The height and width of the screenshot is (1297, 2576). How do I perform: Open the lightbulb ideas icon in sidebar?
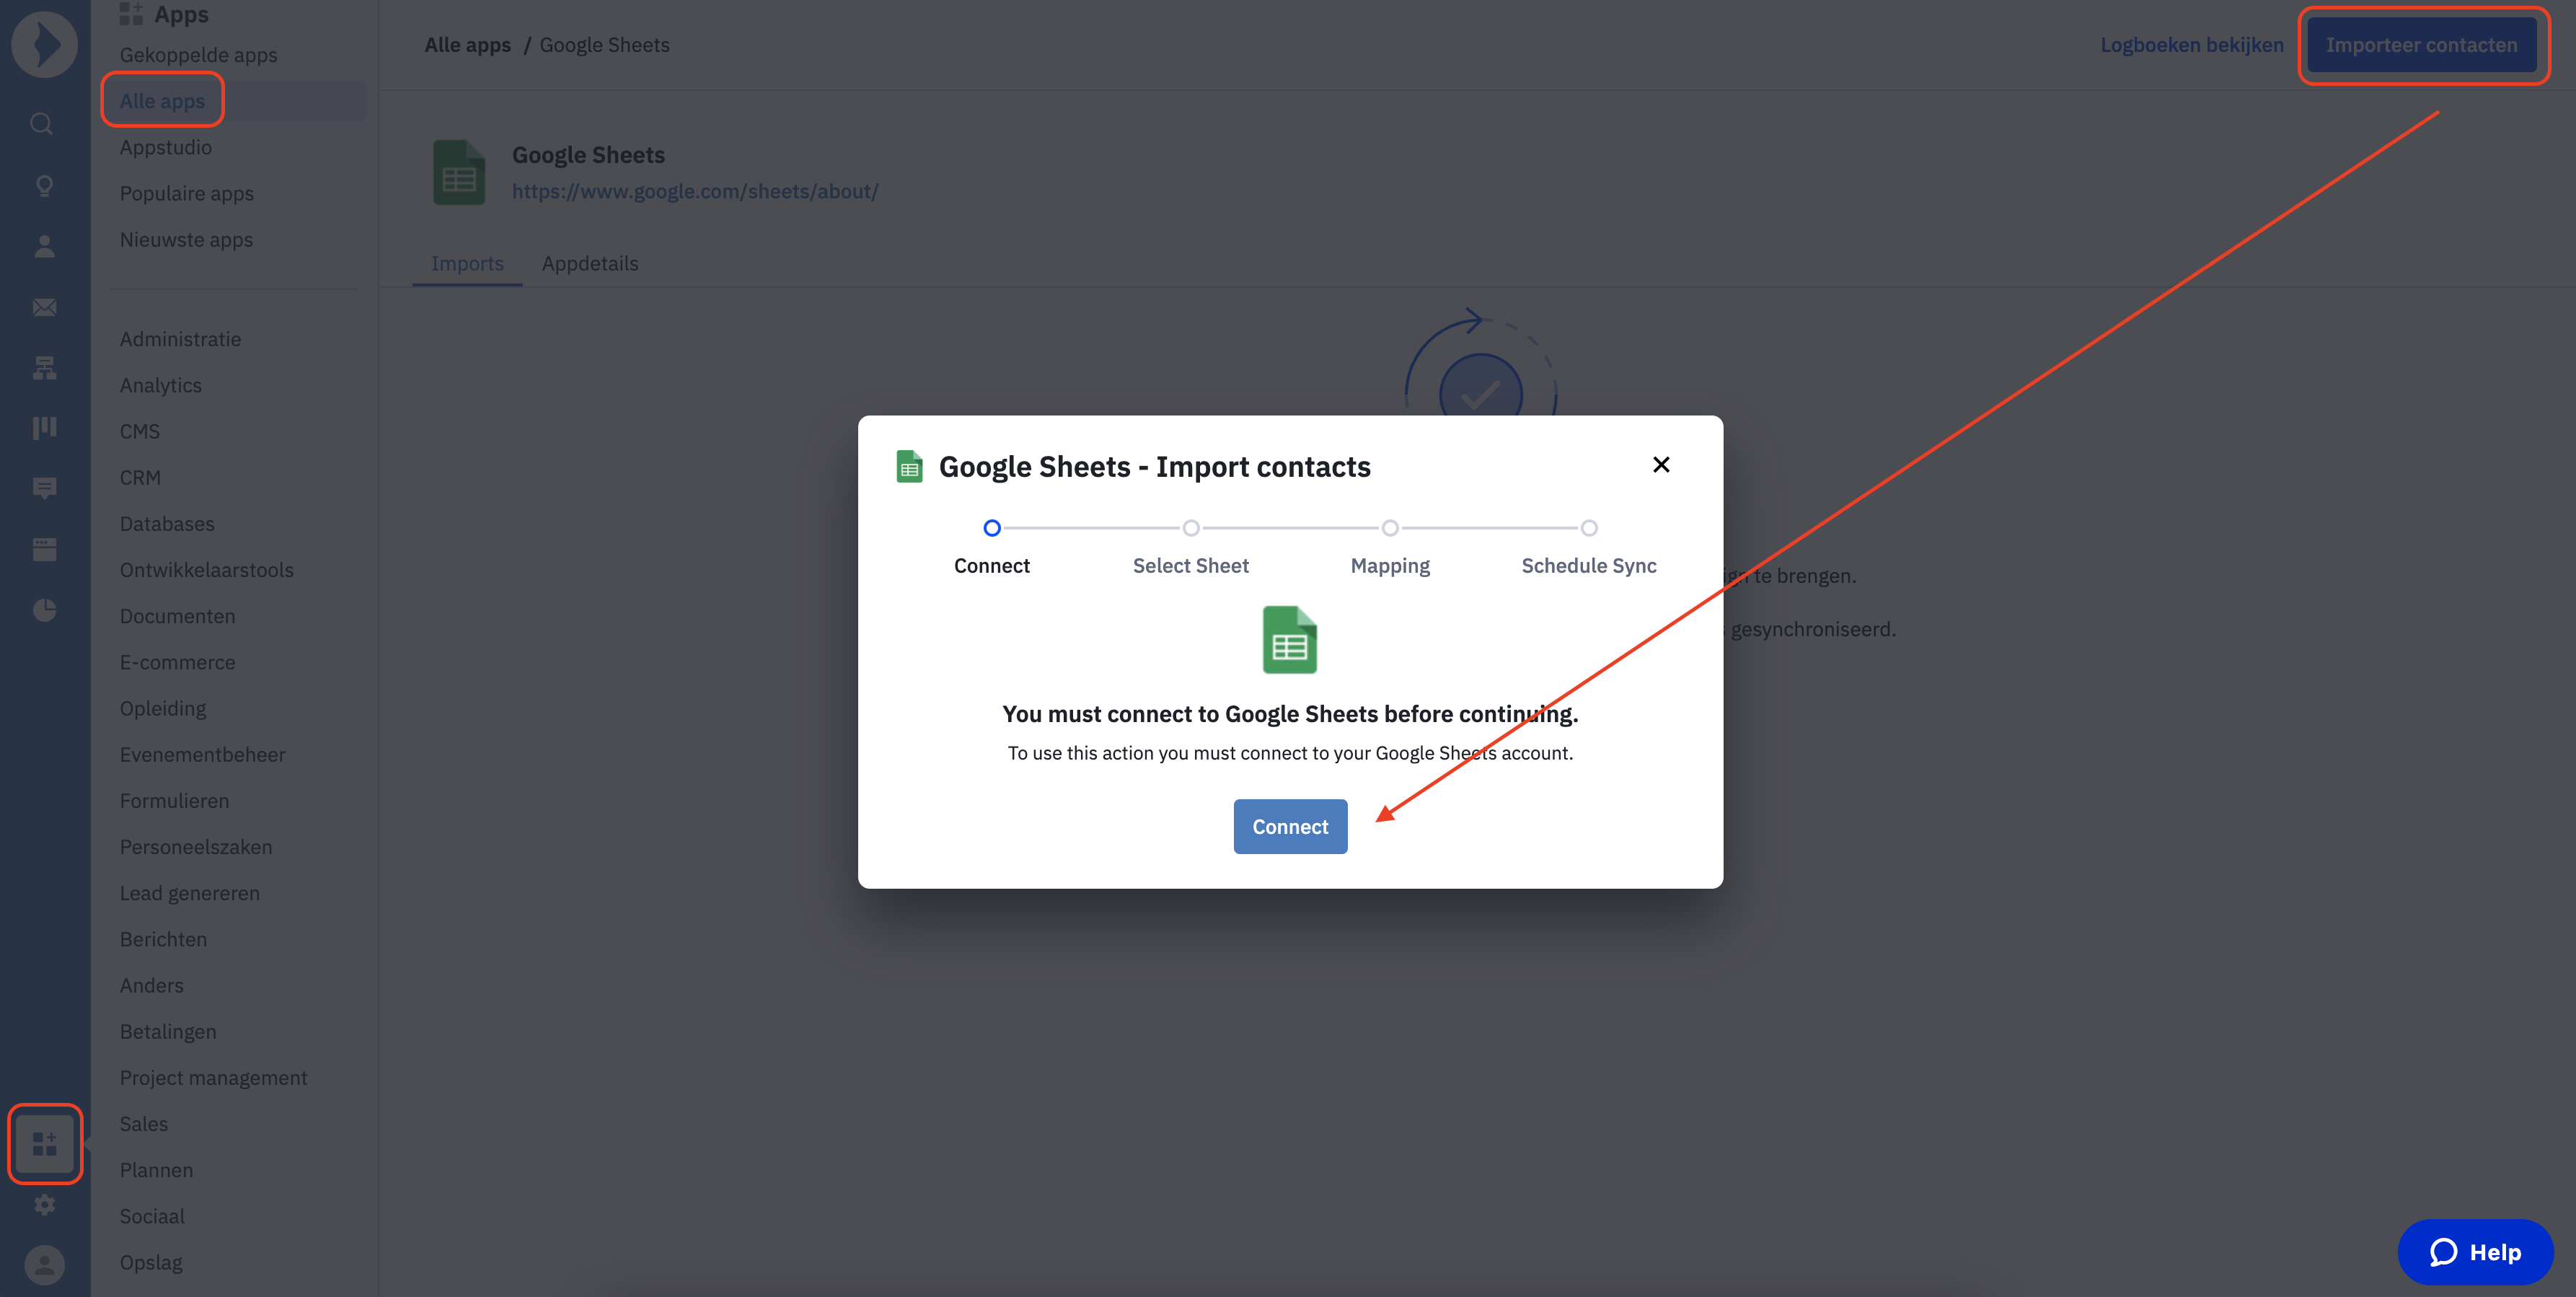click(x=44, y=185)
